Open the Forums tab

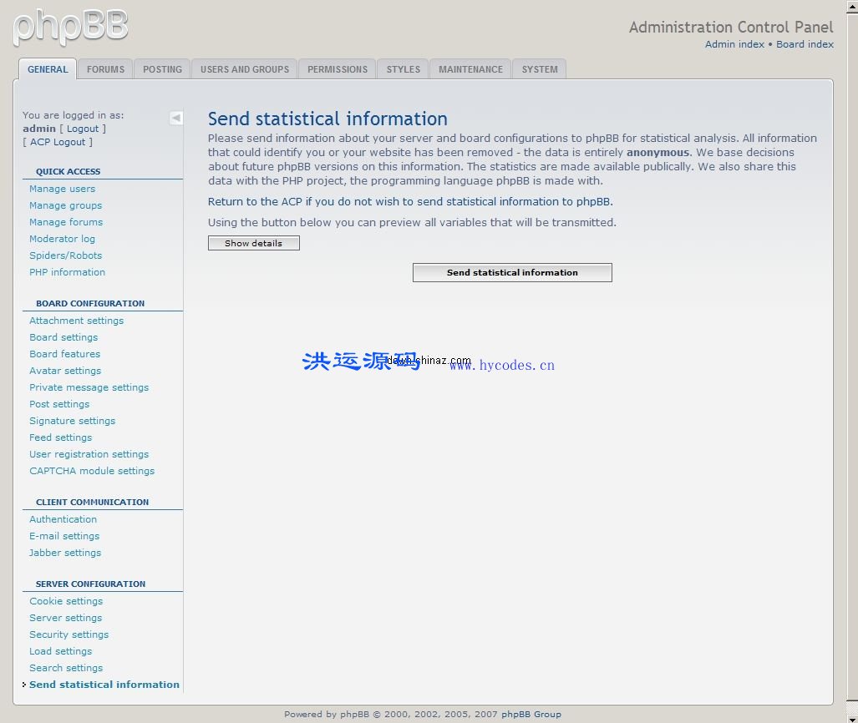(x=105, y=69)
